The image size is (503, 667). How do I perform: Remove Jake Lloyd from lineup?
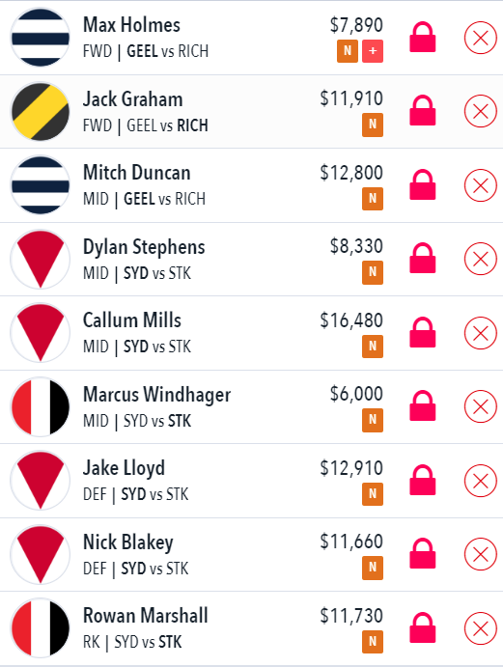(x=481, y=481)
